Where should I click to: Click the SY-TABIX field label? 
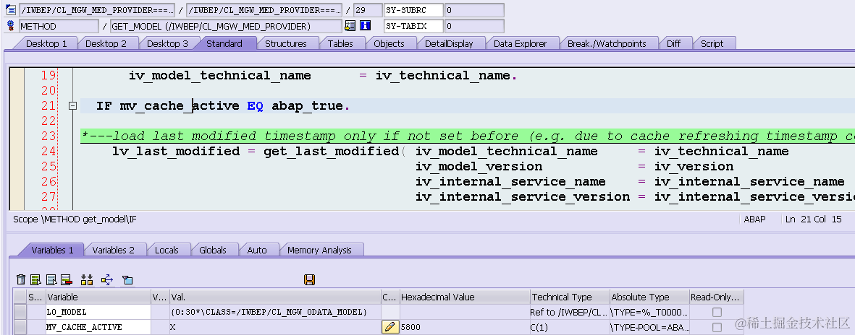pyautogui.click(x=413, y=25)
